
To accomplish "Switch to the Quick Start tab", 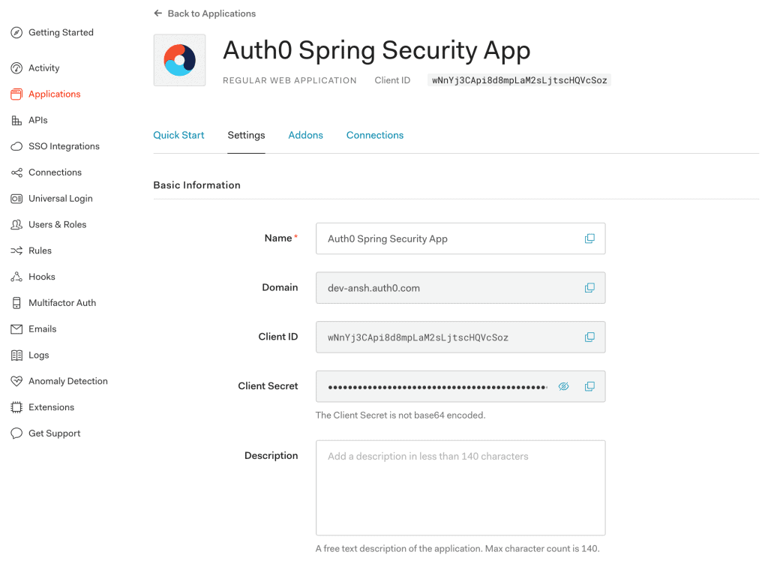I will [x=178, y=136].
